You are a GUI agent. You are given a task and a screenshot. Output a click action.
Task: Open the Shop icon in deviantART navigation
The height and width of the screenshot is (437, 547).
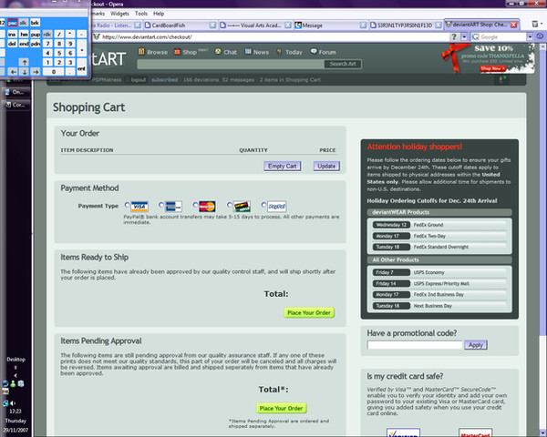pos(178,52)
